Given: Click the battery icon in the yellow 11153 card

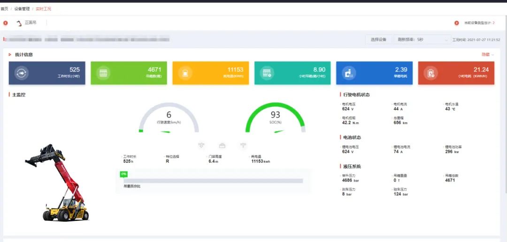Looking at the screenshot, I should point(185,73).
